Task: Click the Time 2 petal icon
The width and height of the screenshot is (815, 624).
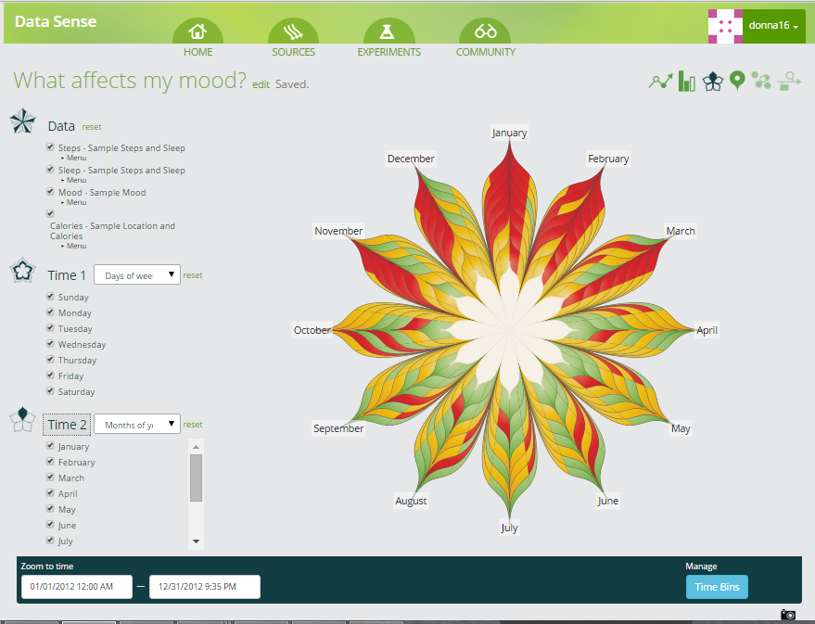Action: pyautogui.click(x=23, y=420)
